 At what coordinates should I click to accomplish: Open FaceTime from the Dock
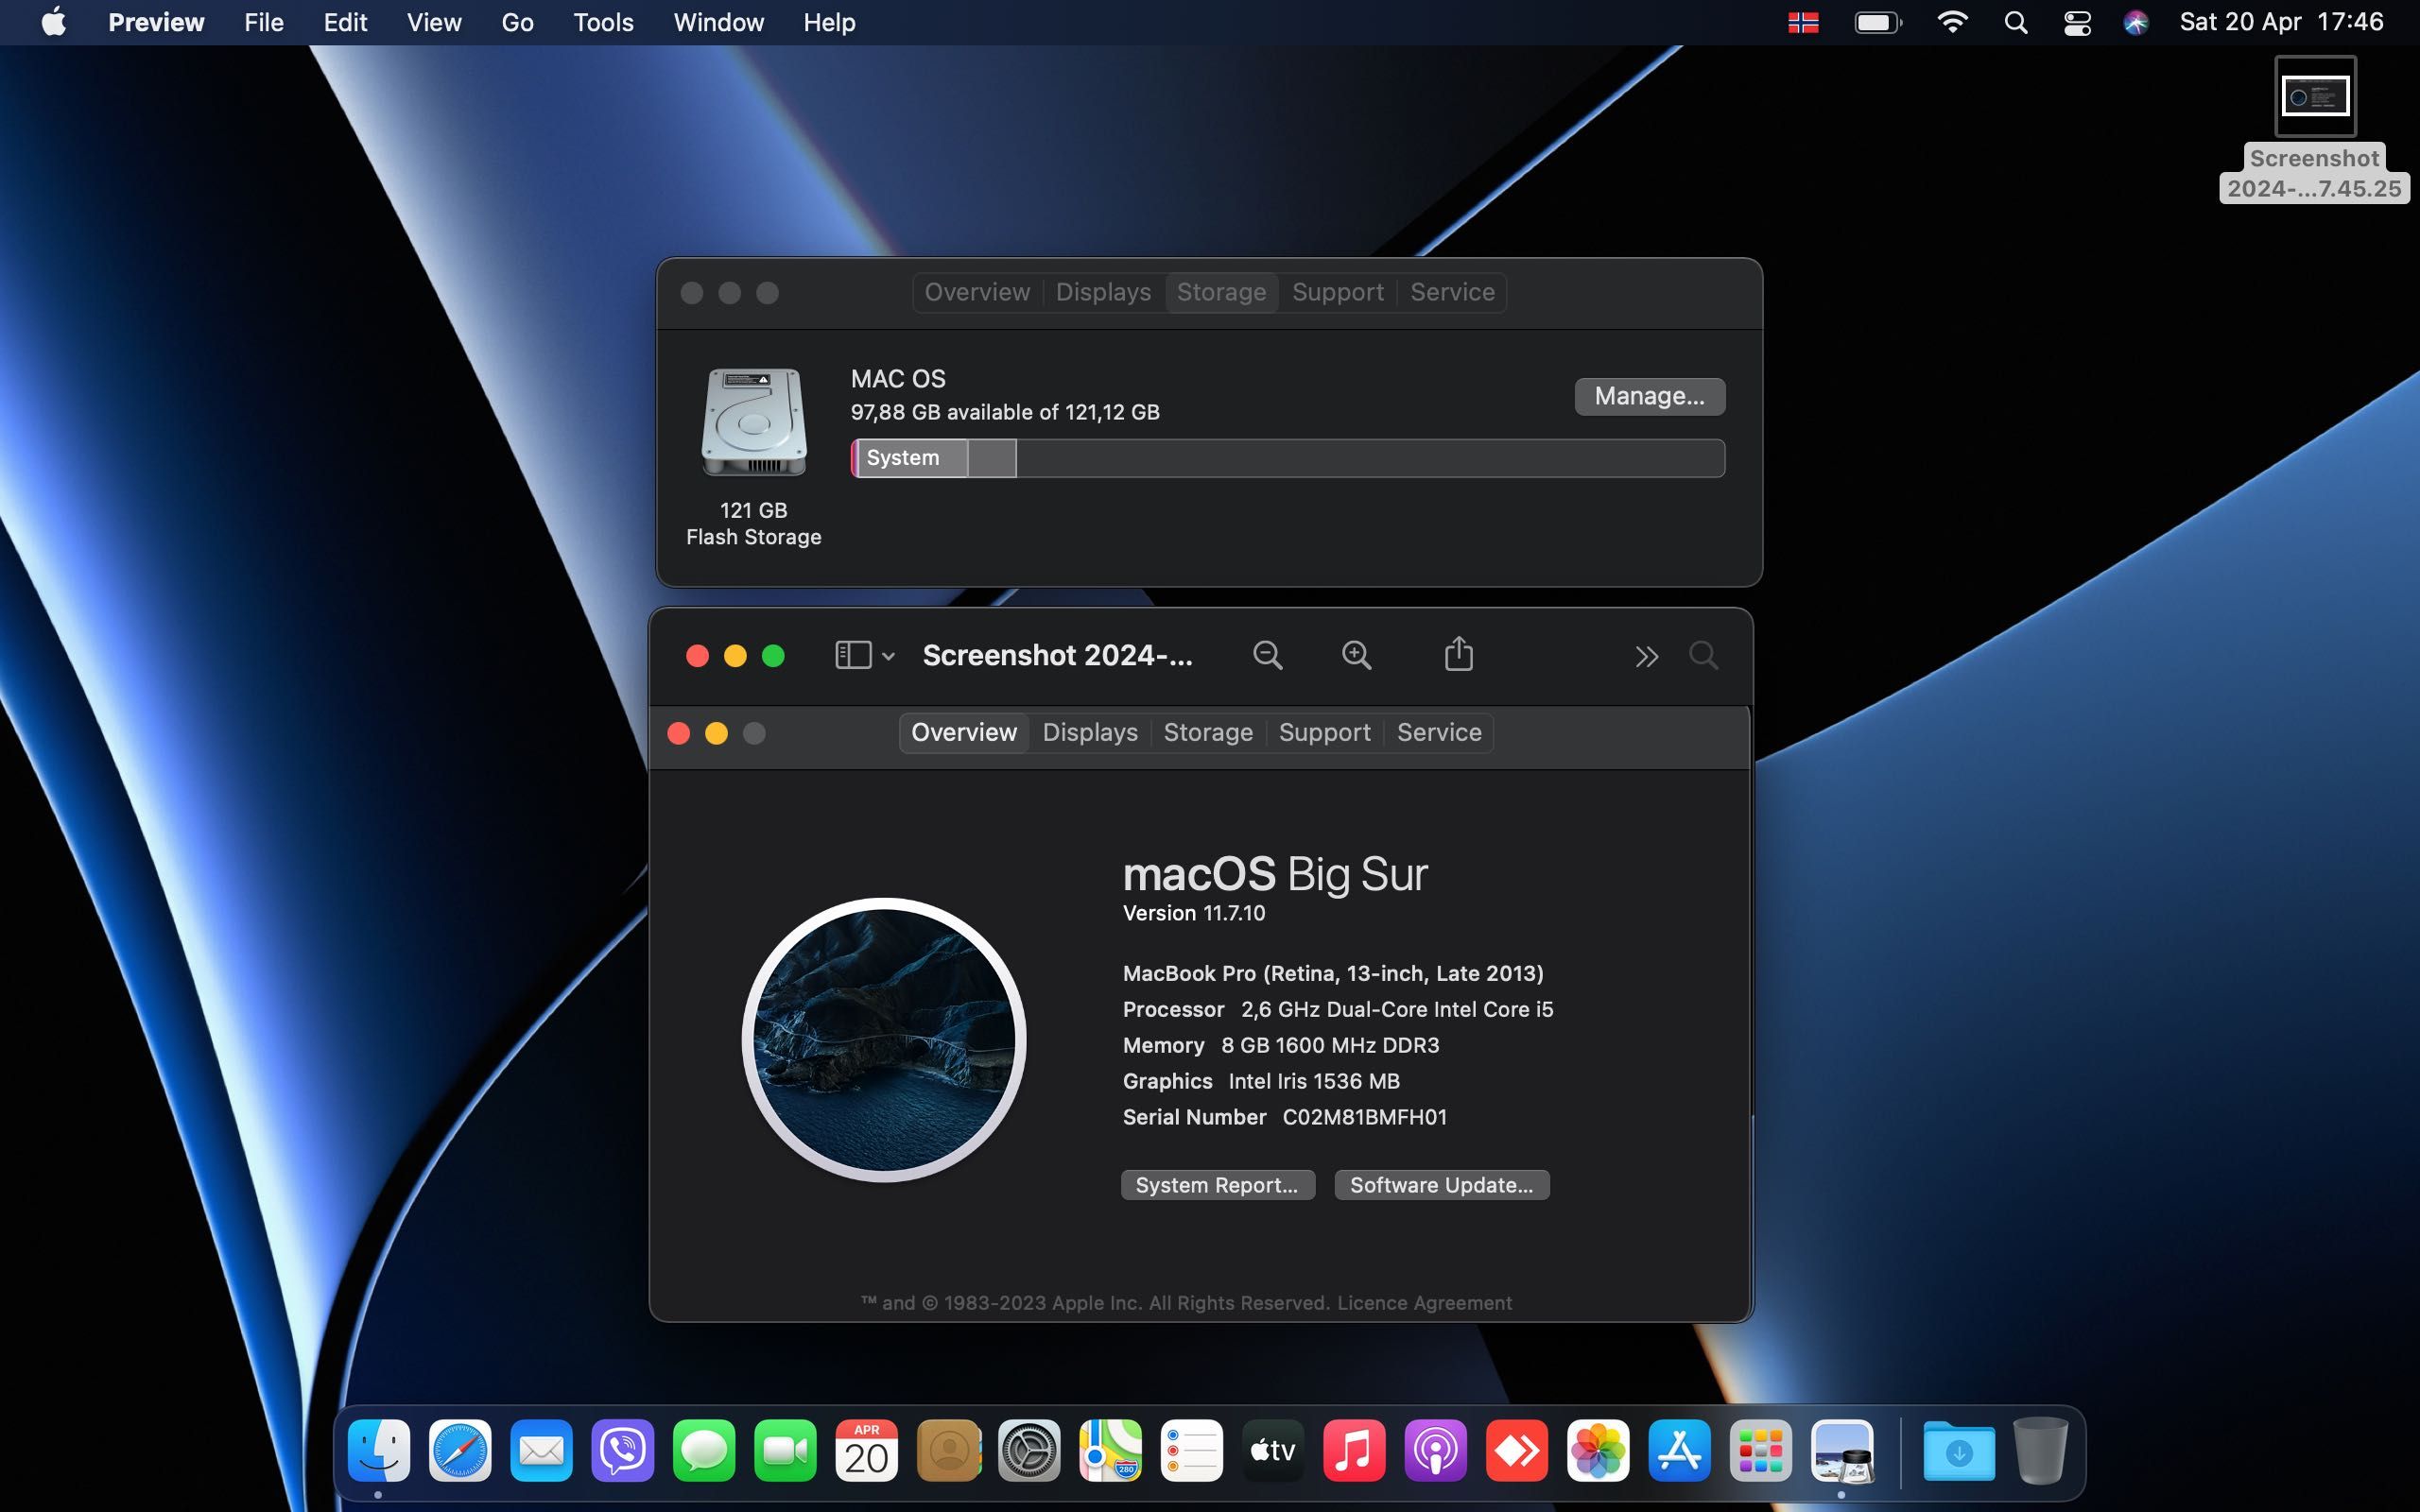785,1450
